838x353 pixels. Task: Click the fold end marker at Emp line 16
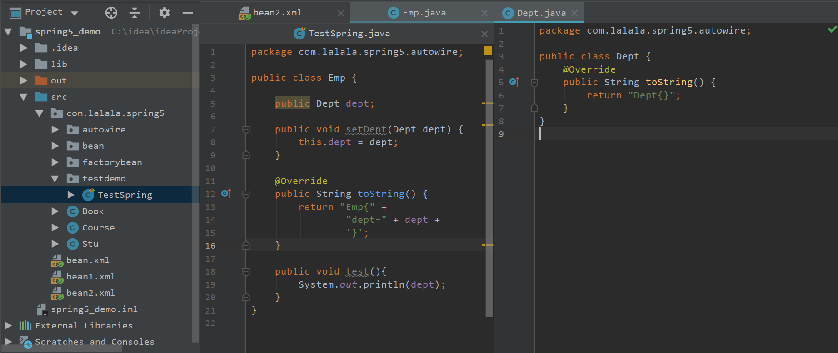pyautogui.click(x=246, y=245)
